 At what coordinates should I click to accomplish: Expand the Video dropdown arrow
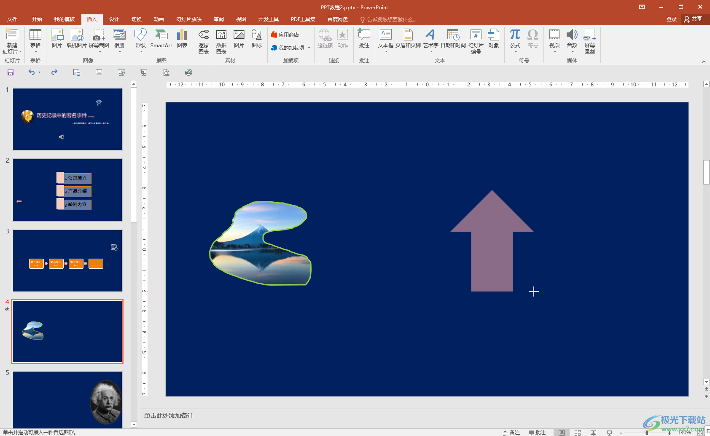coord(555,52)
